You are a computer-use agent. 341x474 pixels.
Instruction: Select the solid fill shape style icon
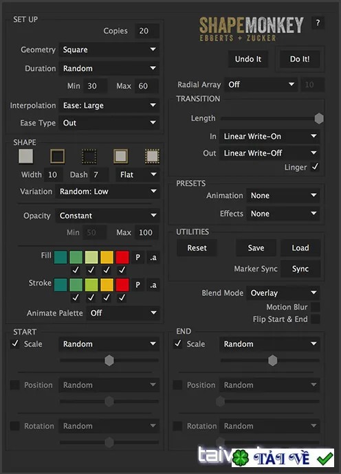pos(25,157)
